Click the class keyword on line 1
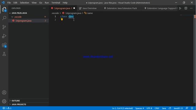The height and width of the screenshot is (110, 196). pos(64,16)
